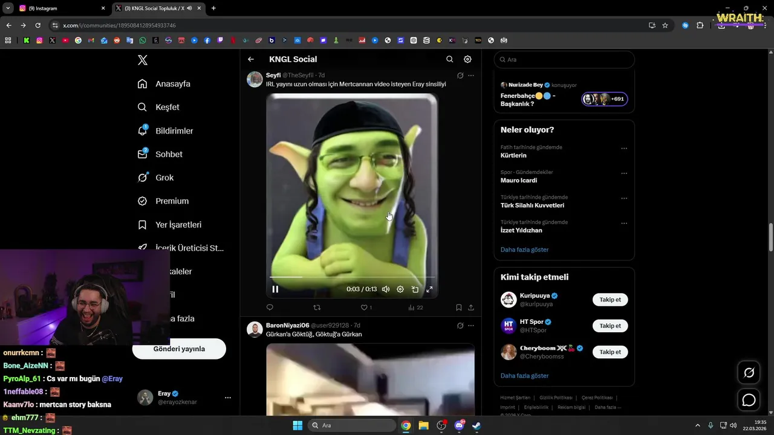The width and height of the screenshot is (774, 435).
Task: Repost Seyfi's post
Action: click(x=317, y=308)
